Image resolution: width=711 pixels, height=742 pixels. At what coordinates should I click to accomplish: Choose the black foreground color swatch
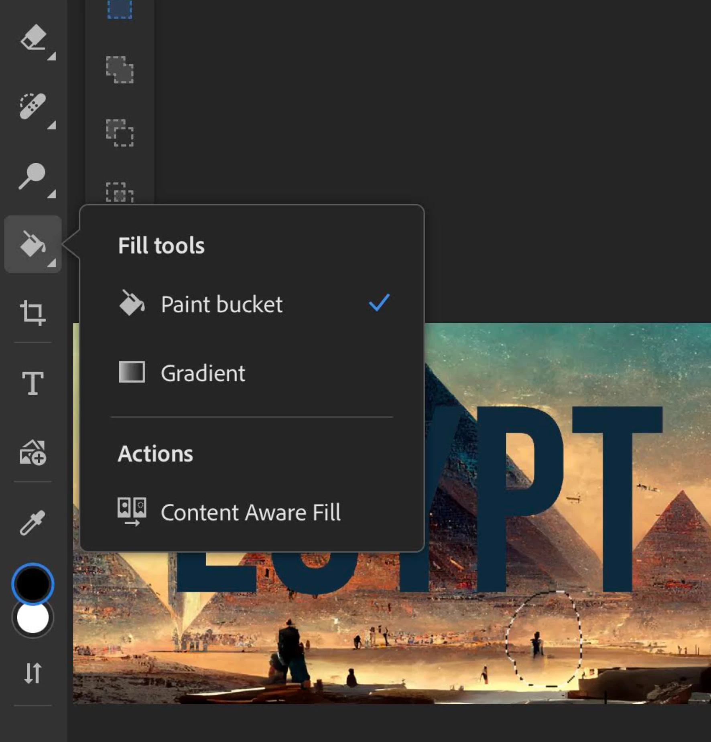33,584
